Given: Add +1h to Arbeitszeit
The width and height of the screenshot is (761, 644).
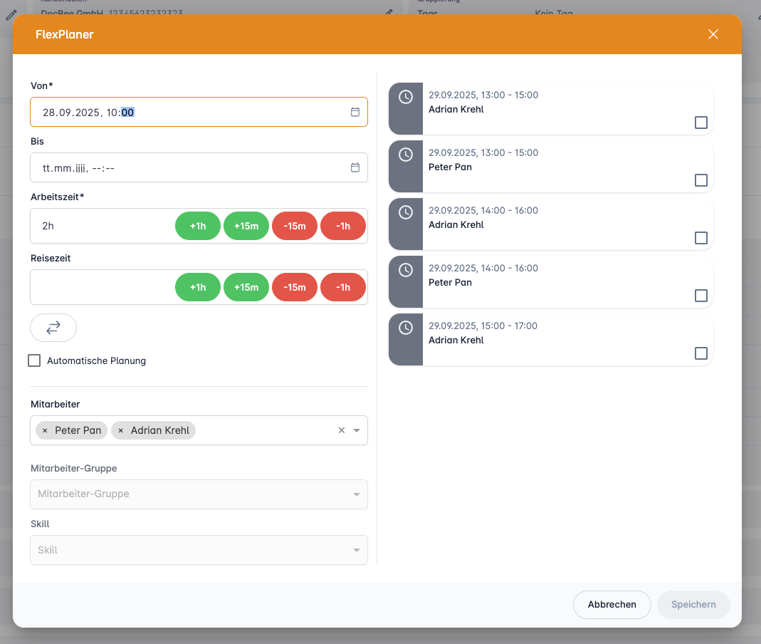Looking at the screenshot, I should coord(198,226).
